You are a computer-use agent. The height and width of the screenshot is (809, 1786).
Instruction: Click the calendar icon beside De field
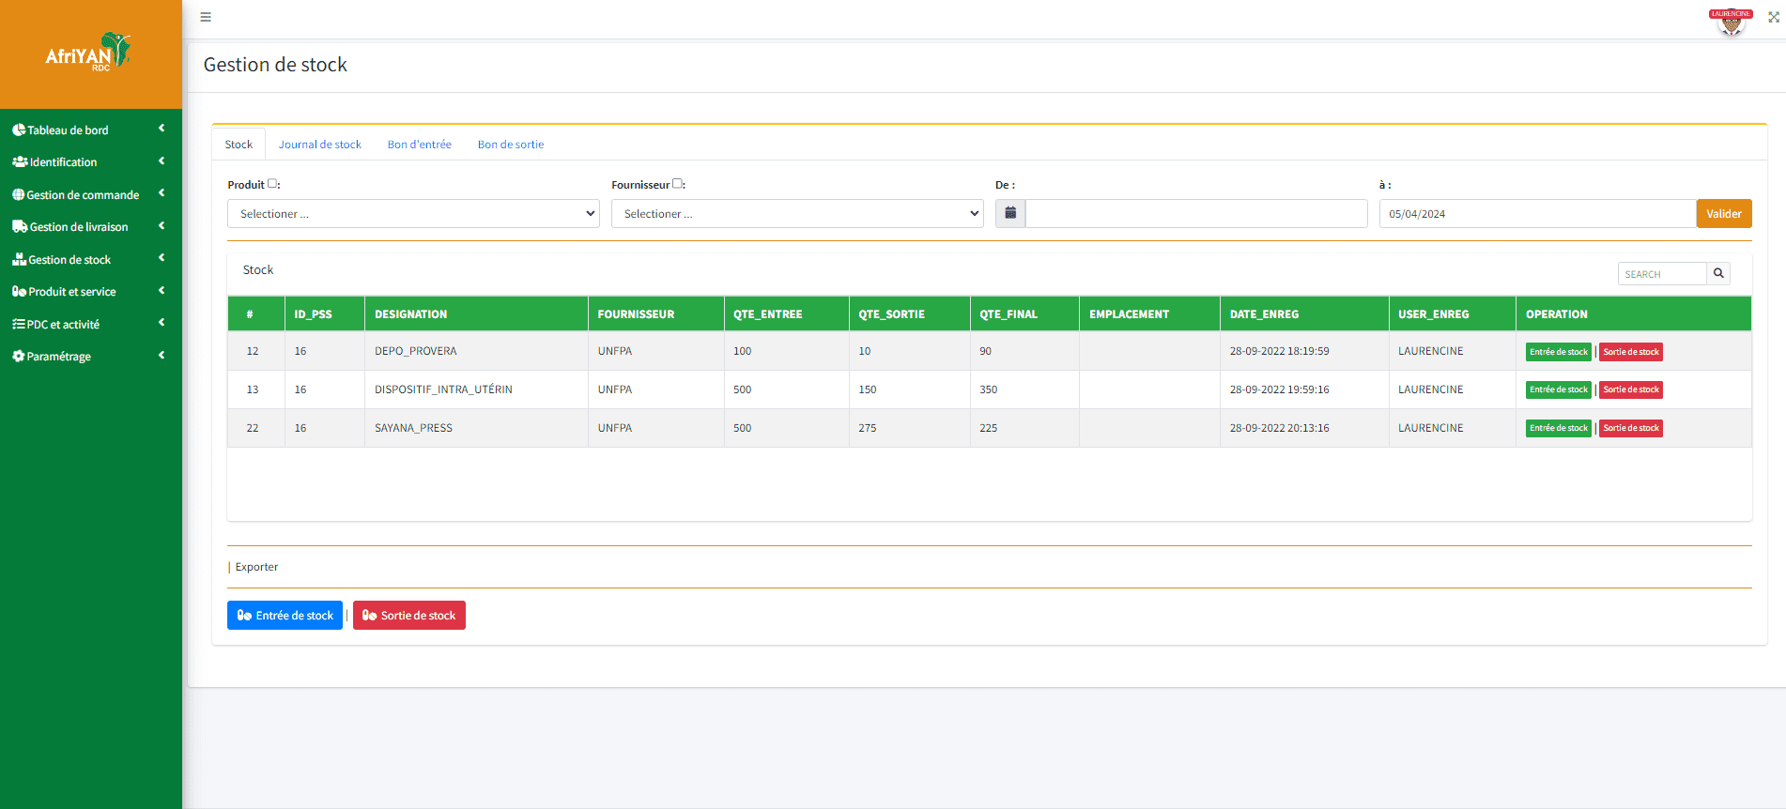[1010, 213]
